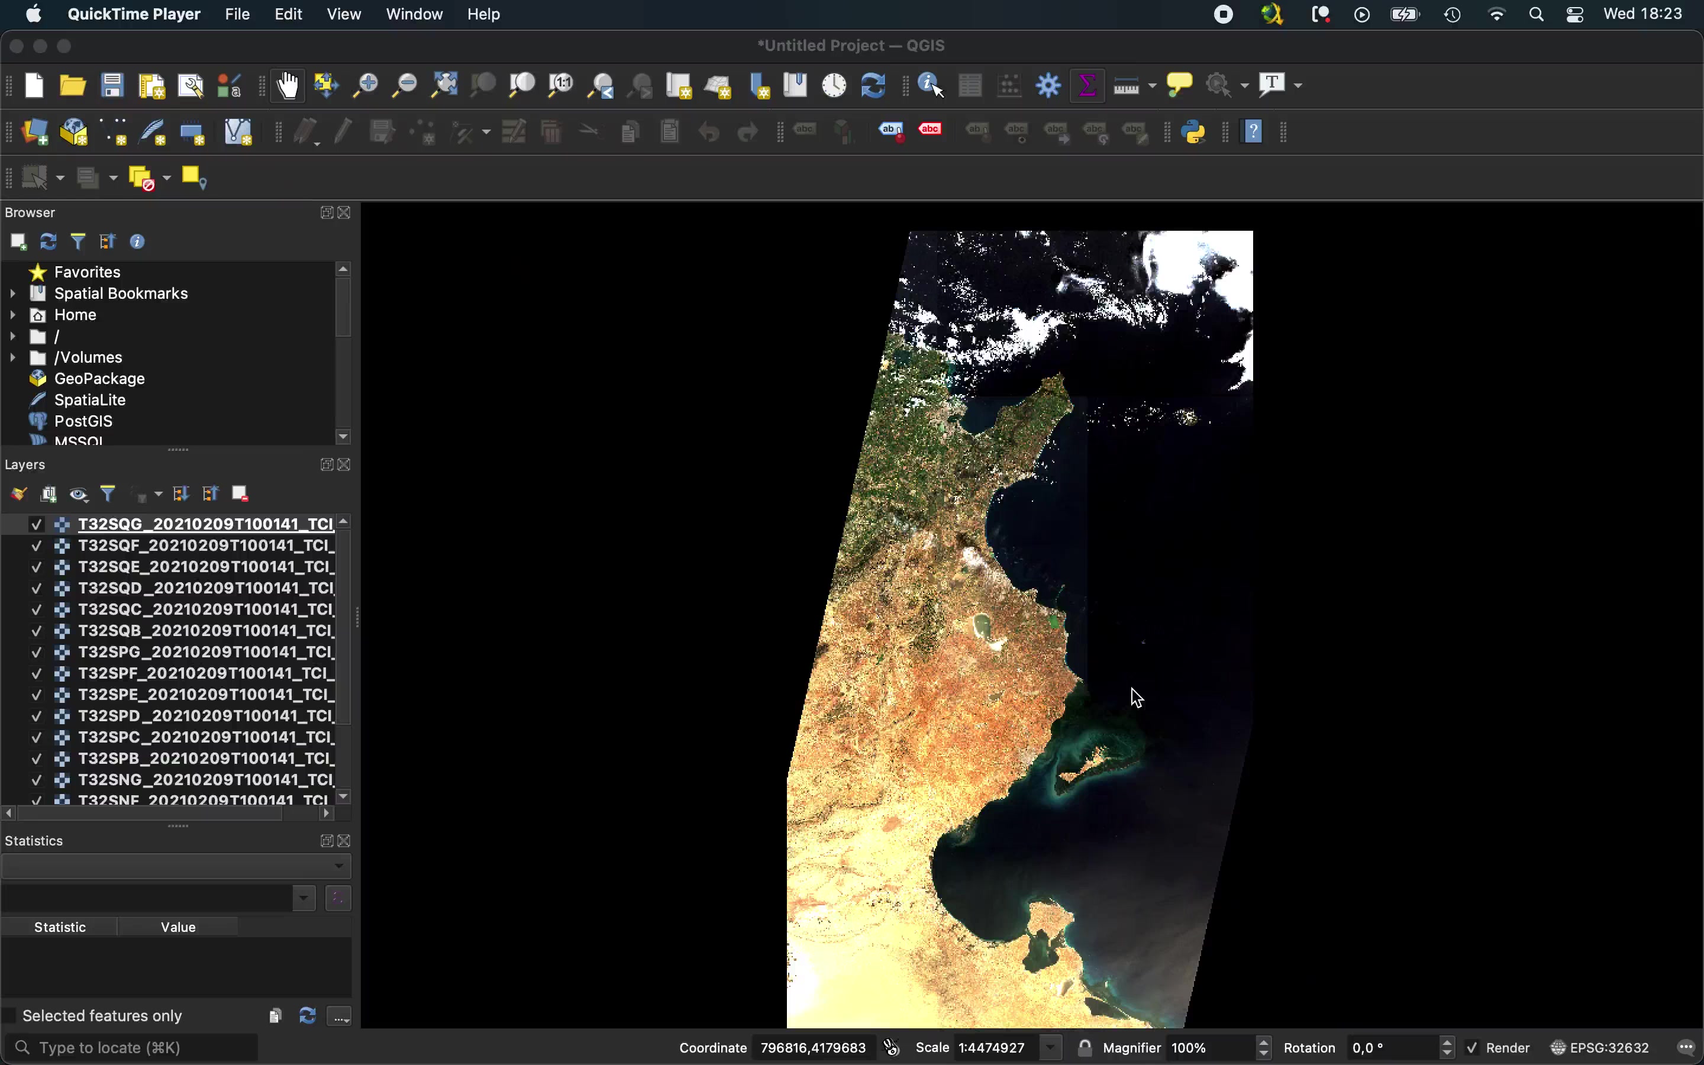Click the Identify Features tool
Image resolution: width=1704 pixels, height=1065 pixels.
pyautogui.click(x=931, y=86)
